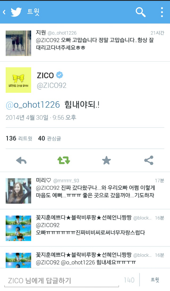The width and height of the screenshot is (170, 291).
Task: Favorite the tweet with star icon
Action: (106, 160)
